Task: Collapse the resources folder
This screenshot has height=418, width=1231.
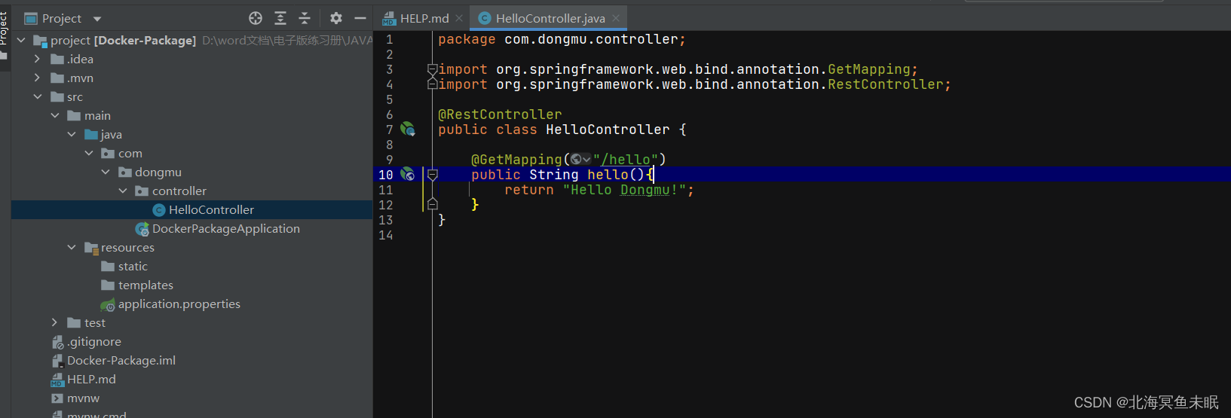Action: 72,247
